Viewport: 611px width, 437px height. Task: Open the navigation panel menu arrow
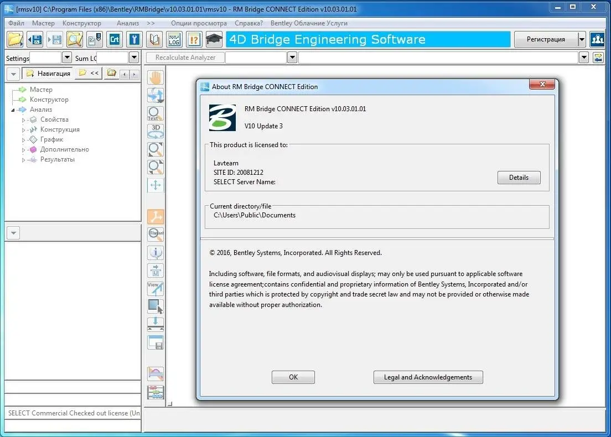coord(14,74)
